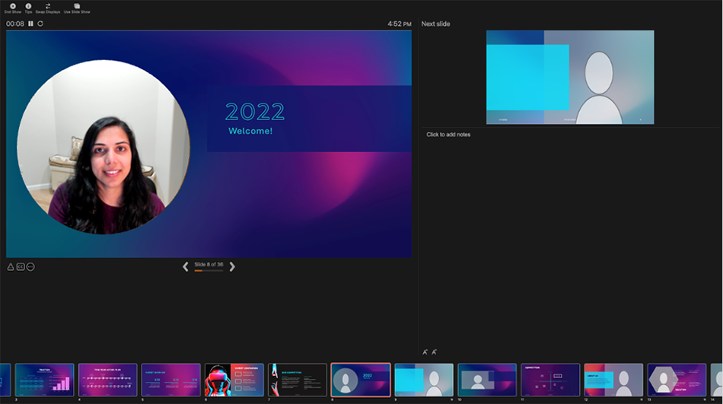
Task: Select slide 6 VR headset thumbnail
Action: tap(234, 380)
